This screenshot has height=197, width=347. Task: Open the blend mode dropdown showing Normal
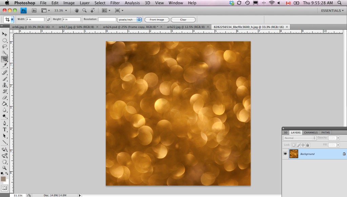299,138
